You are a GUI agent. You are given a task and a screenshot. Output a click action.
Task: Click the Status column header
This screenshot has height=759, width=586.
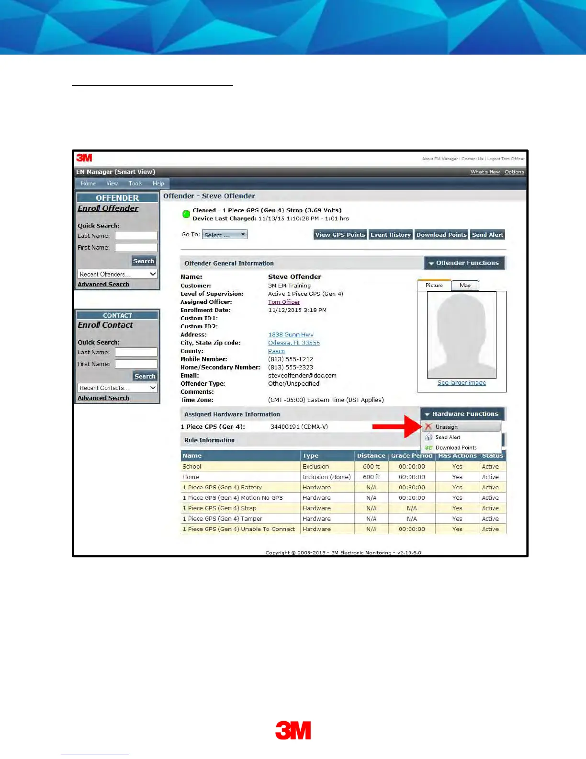[493, 456]
